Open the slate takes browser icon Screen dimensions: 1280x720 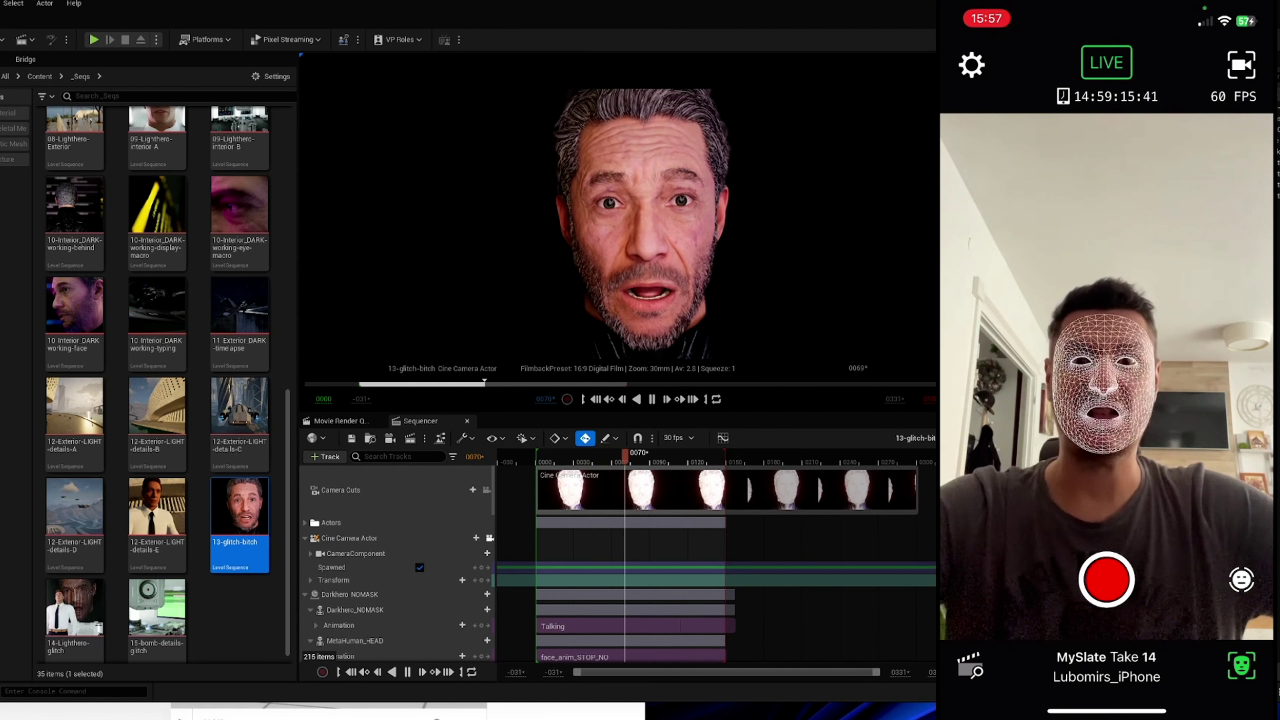pyautogui.click(x=970, y=665)
